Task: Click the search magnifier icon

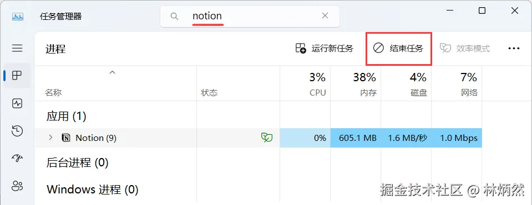Action: [x=174, y=16]
